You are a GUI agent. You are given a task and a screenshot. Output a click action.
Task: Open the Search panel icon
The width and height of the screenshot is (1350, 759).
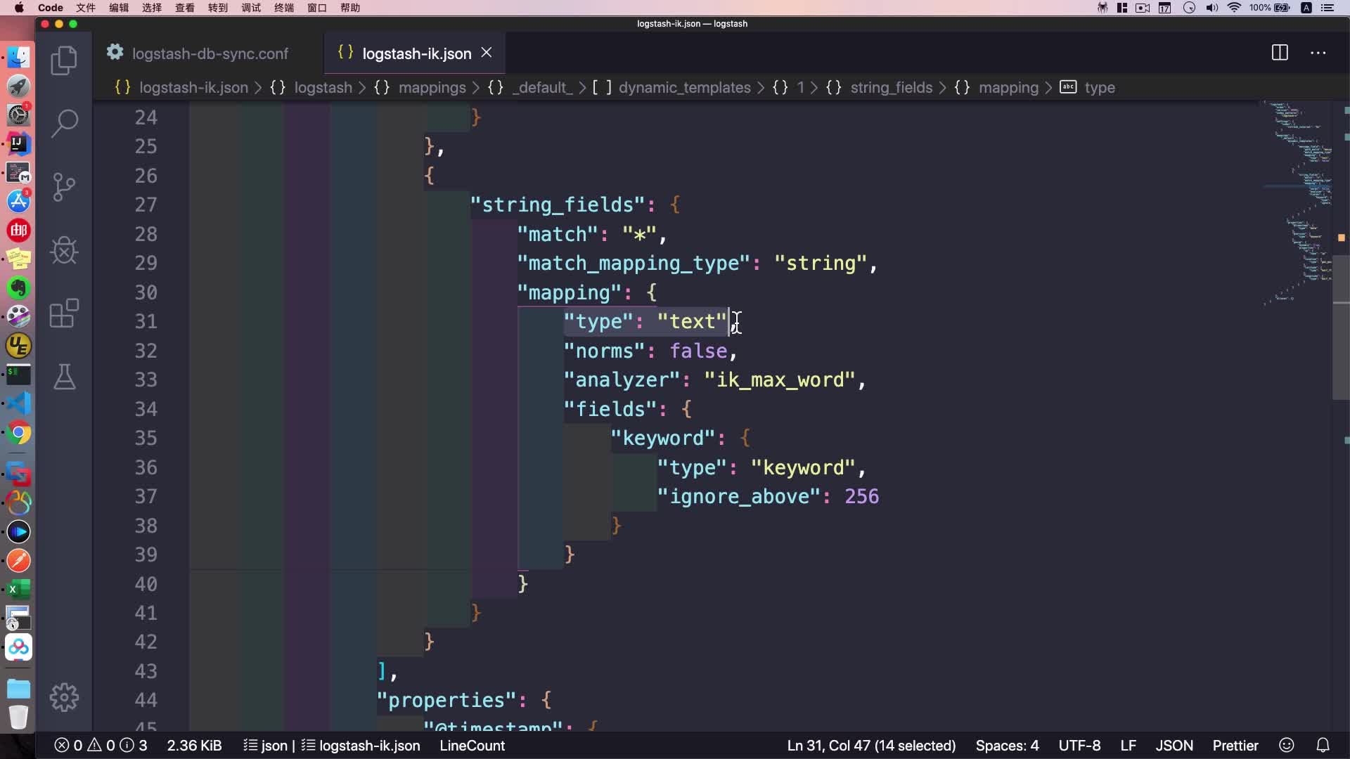pyautogui.click(x=64, y=123)
